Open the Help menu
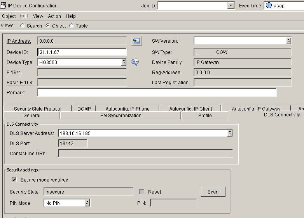 tap(71, 16)
